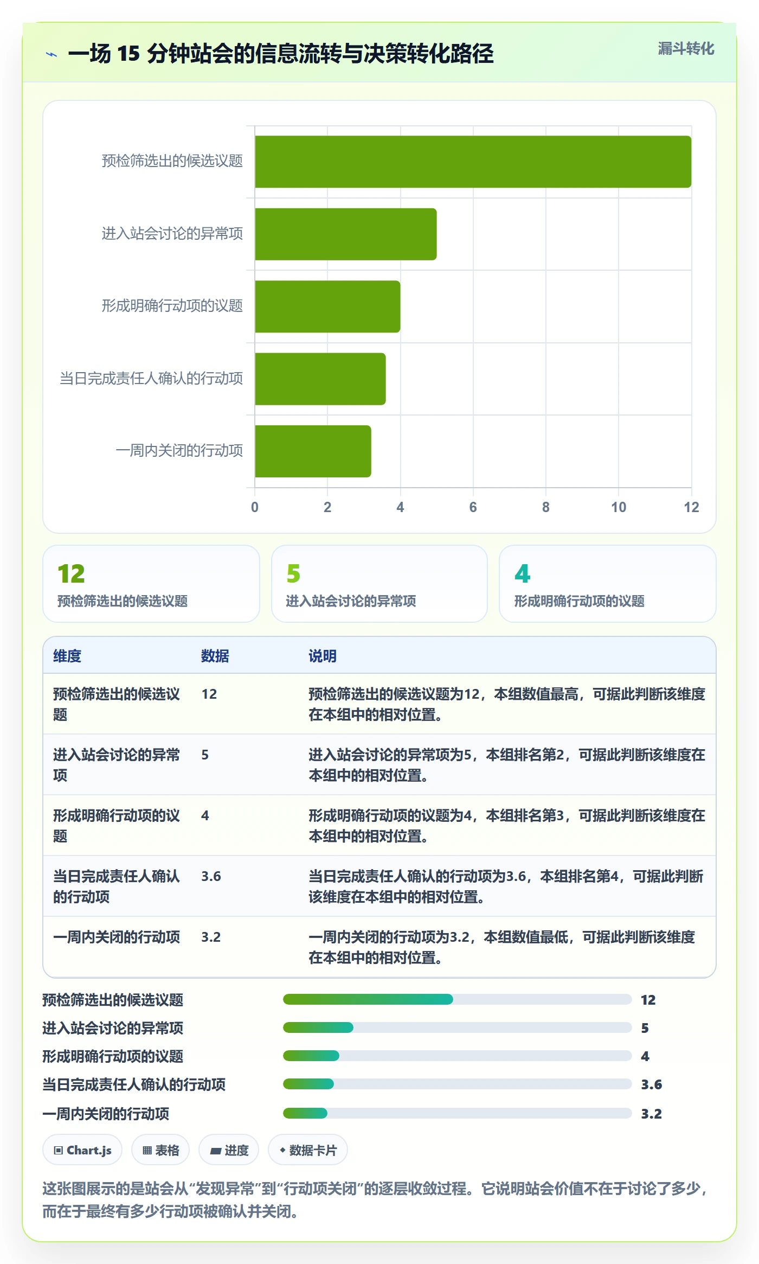Click progress bar for 当日完成责任人确认的行动项
Viewport: 759px width, 1264px height.
click(x=458, y=1084)
